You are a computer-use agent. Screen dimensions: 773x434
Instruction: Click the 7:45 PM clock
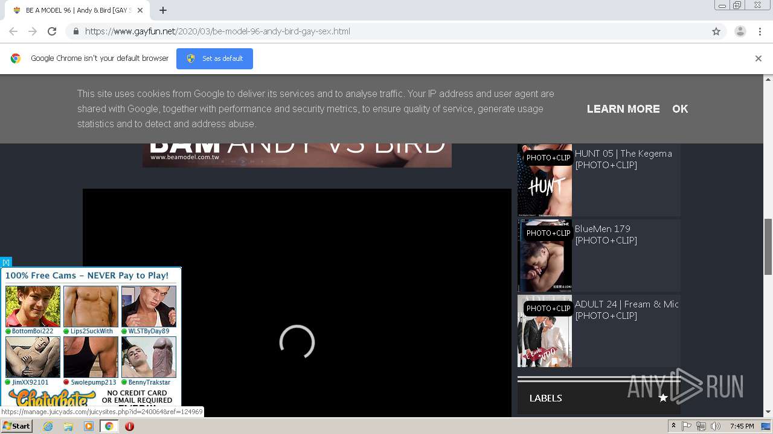pos(742,426)
